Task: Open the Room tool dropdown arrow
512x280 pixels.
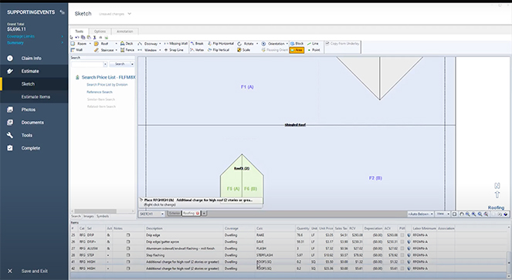Action: [90, 43]
